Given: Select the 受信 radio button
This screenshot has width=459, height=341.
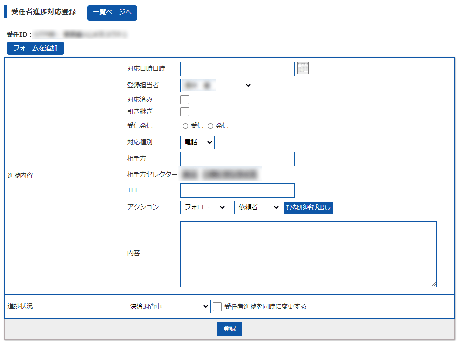Looking at the screenshot, I should [x=185, y=126].
